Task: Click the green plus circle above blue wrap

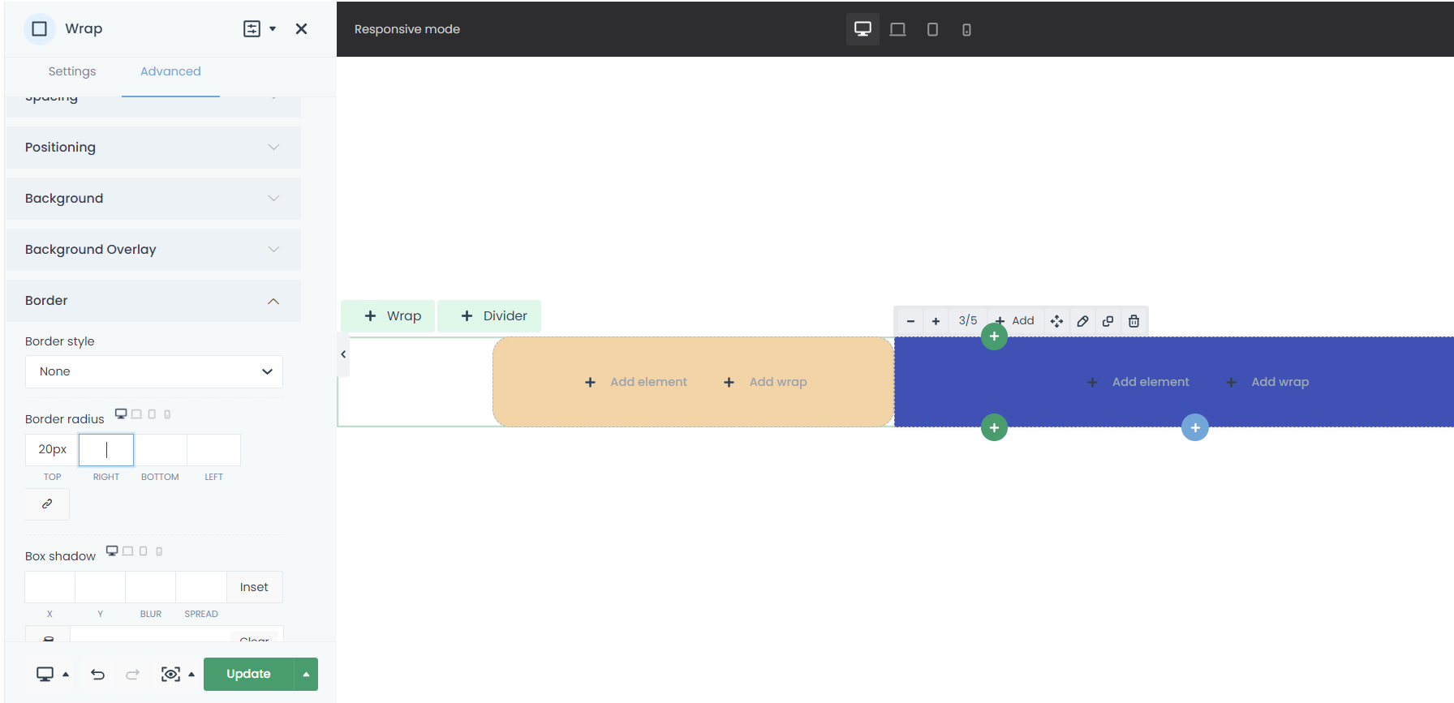Action: pos(994,336)
